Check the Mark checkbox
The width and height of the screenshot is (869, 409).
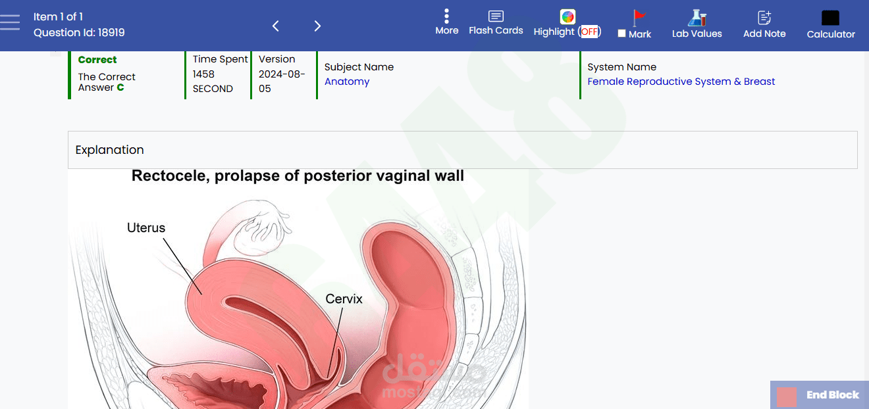click(x=621, y=34)
